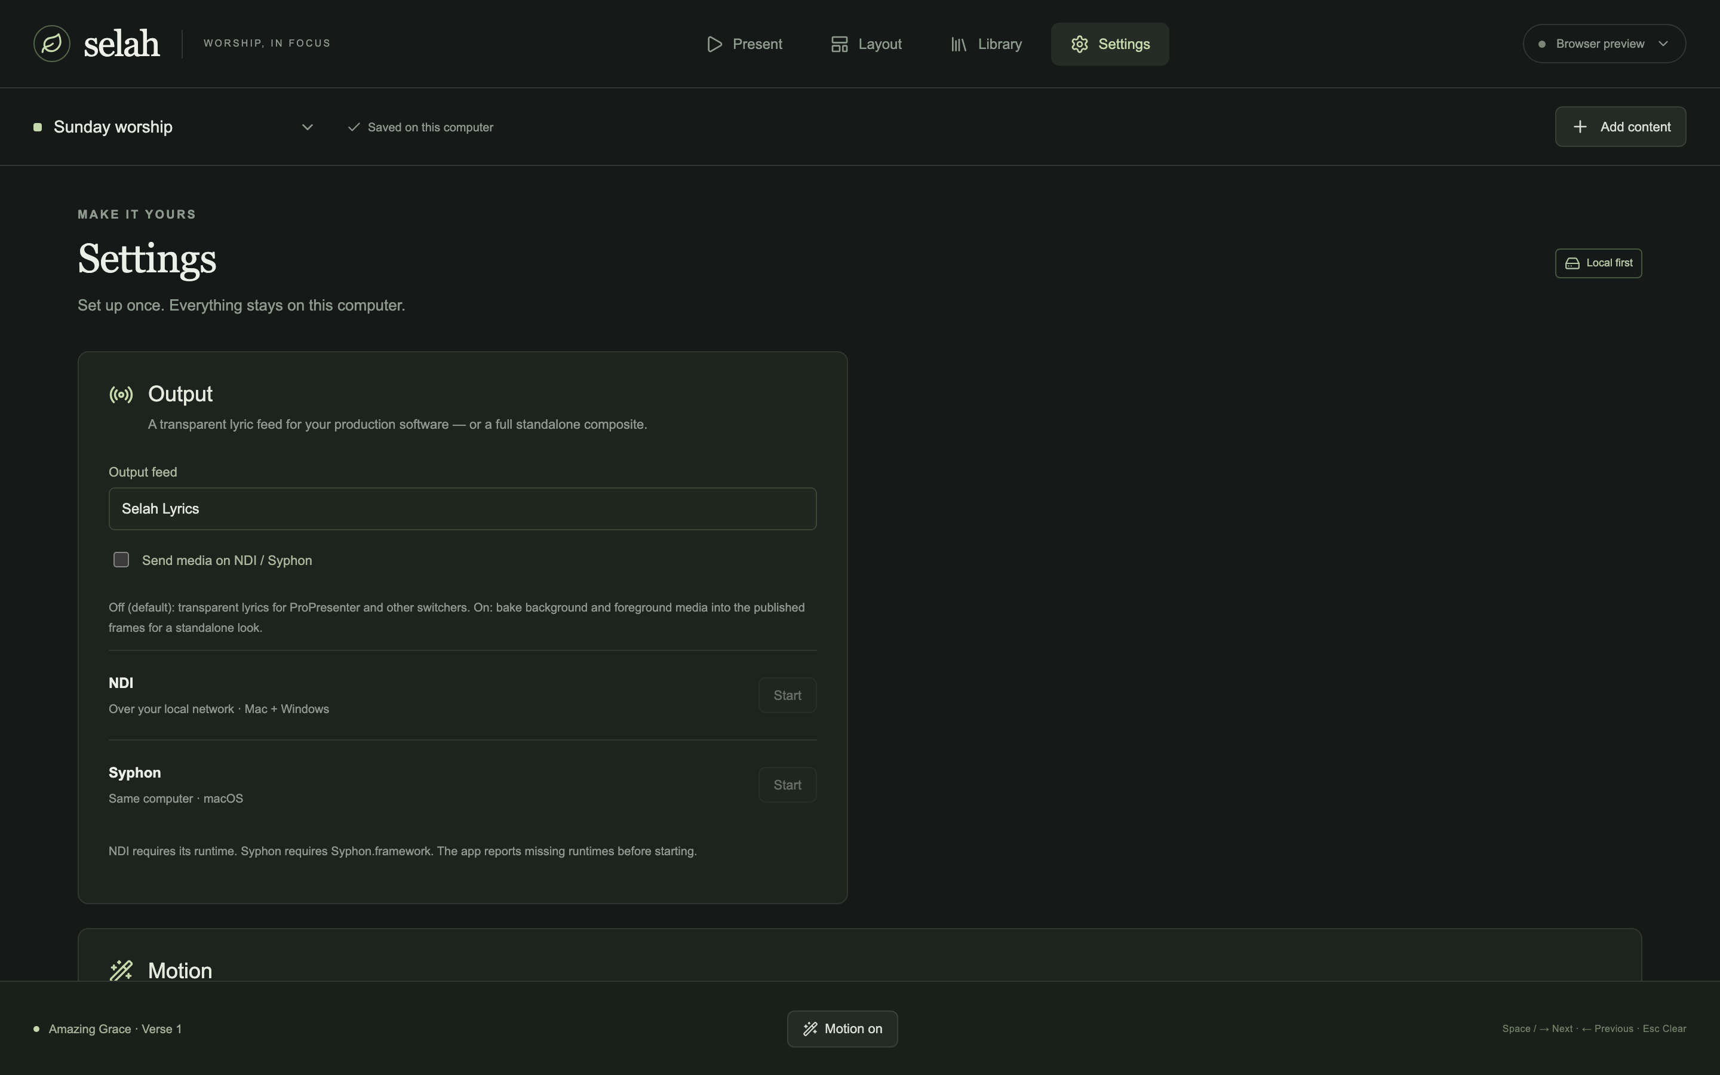
Task: Click the plus icon in Add content
Action: (1580, 127)
